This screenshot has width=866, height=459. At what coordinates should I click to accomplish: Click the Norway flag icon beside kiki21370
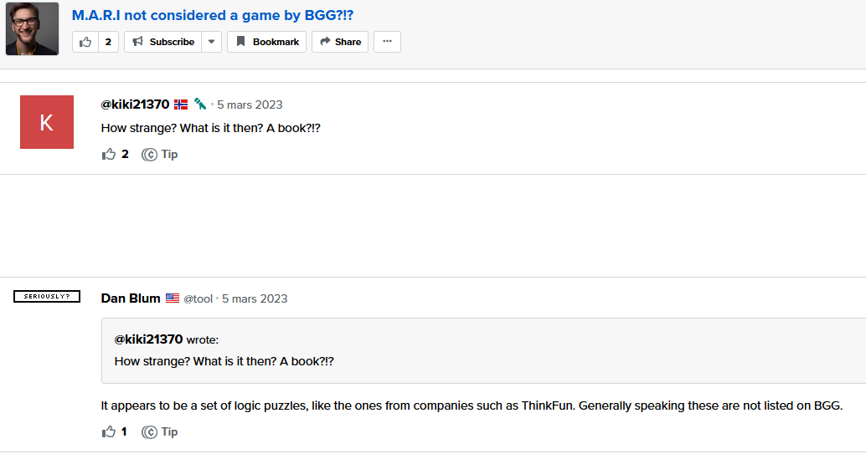[x=181, y=105]
